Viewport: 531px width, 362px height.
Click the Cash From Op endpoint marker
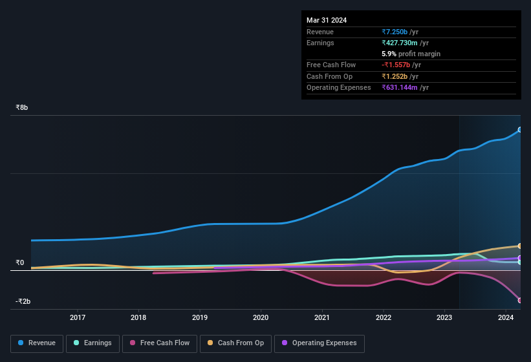pyautogui.click(x=520, y=246)
